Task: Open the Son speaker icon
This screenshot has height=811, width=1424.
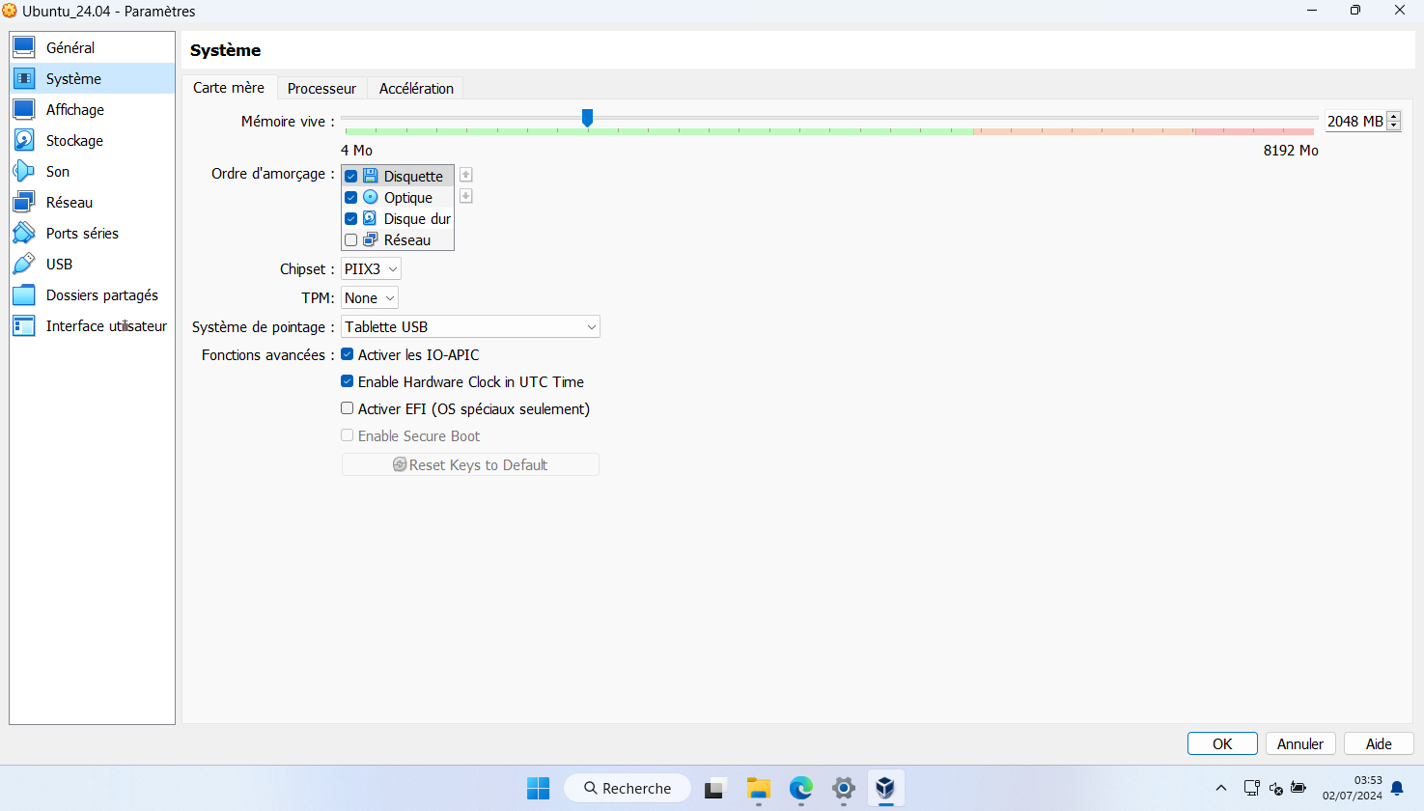Action: pos(24,171)
